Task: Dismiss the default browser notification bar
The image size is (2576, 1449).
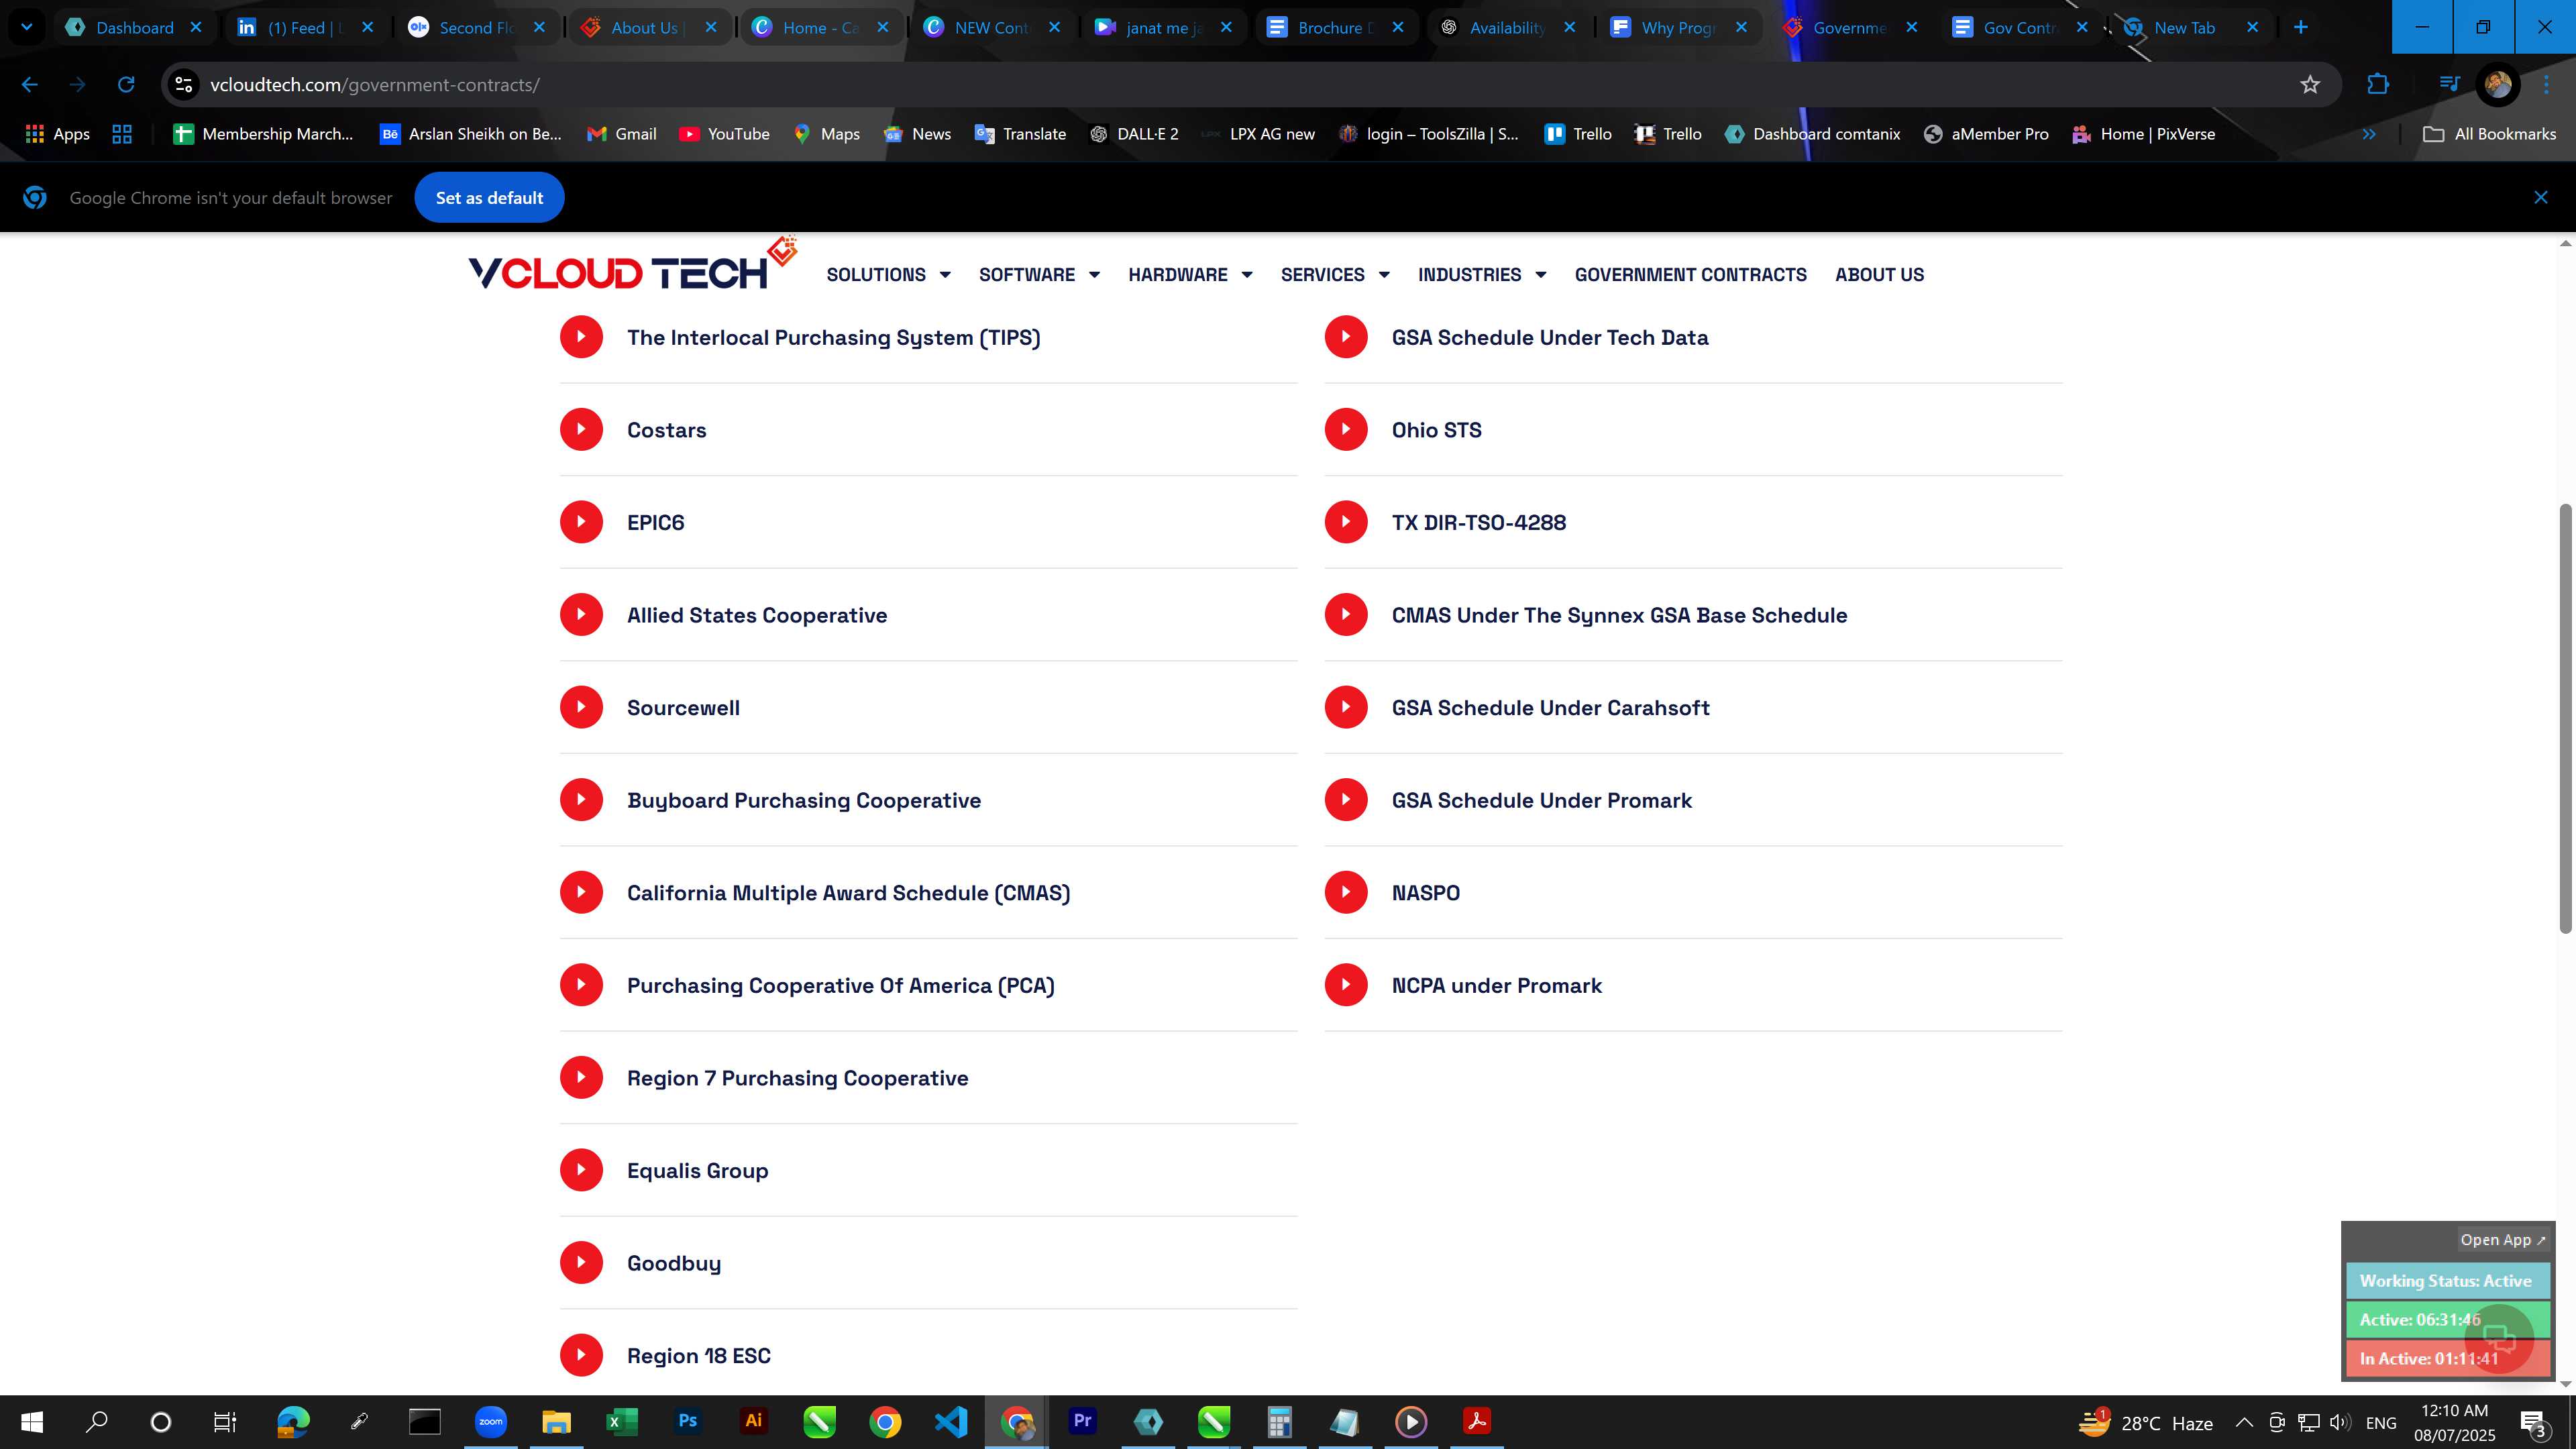Action: 2541,198
